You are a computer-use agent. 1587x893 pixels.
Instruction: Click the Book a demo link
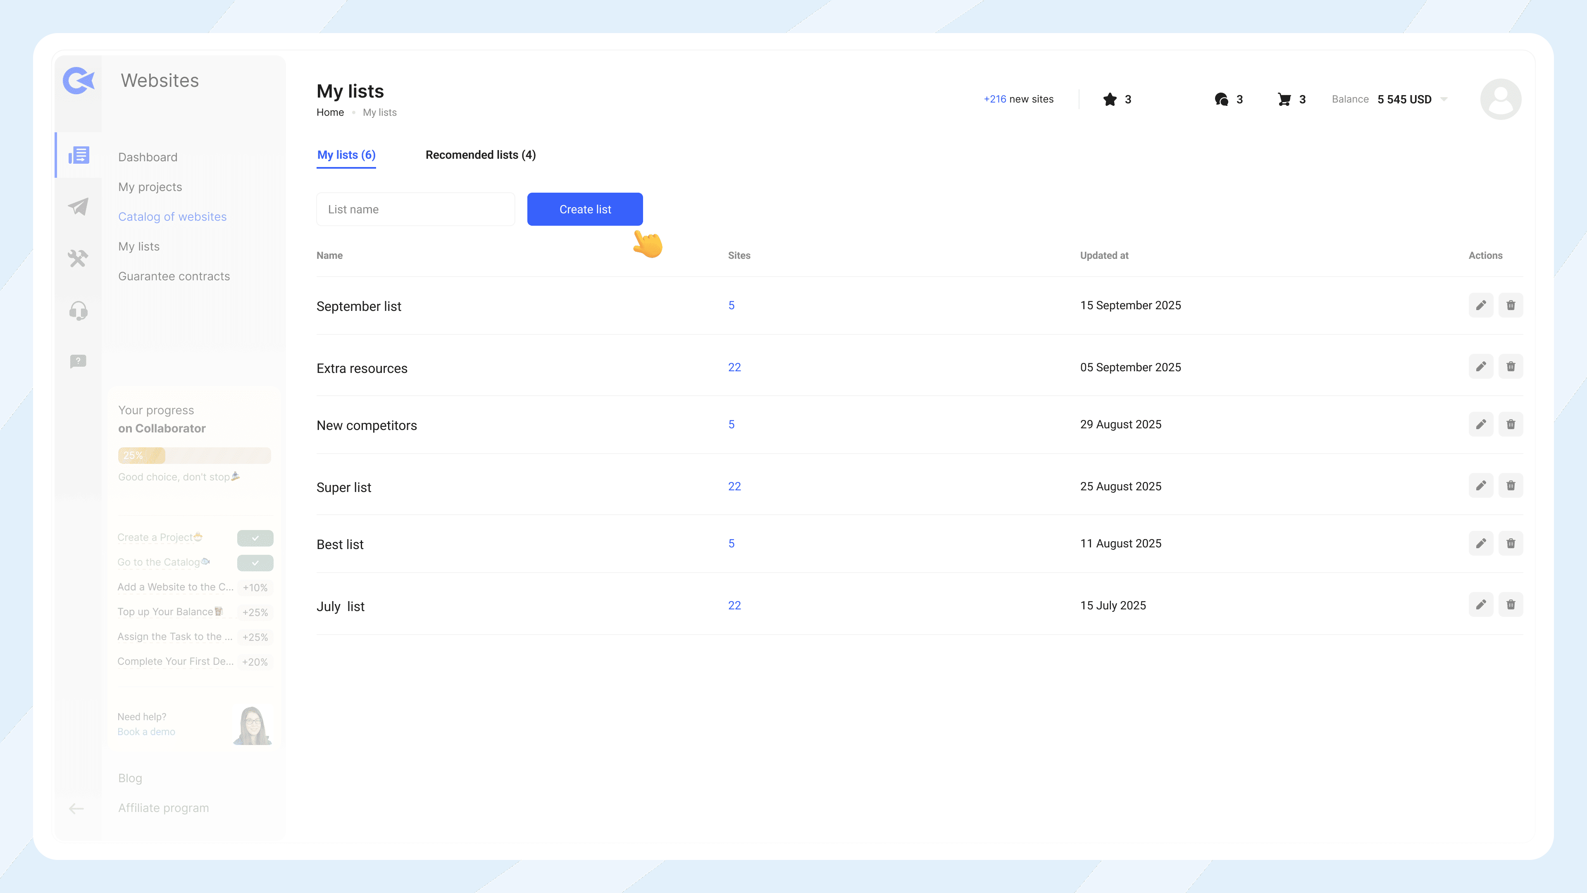[147, 732]
